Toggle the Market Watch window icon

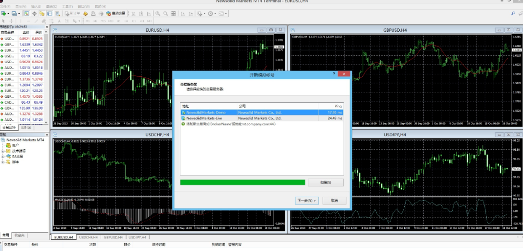[x=26, y=13]
